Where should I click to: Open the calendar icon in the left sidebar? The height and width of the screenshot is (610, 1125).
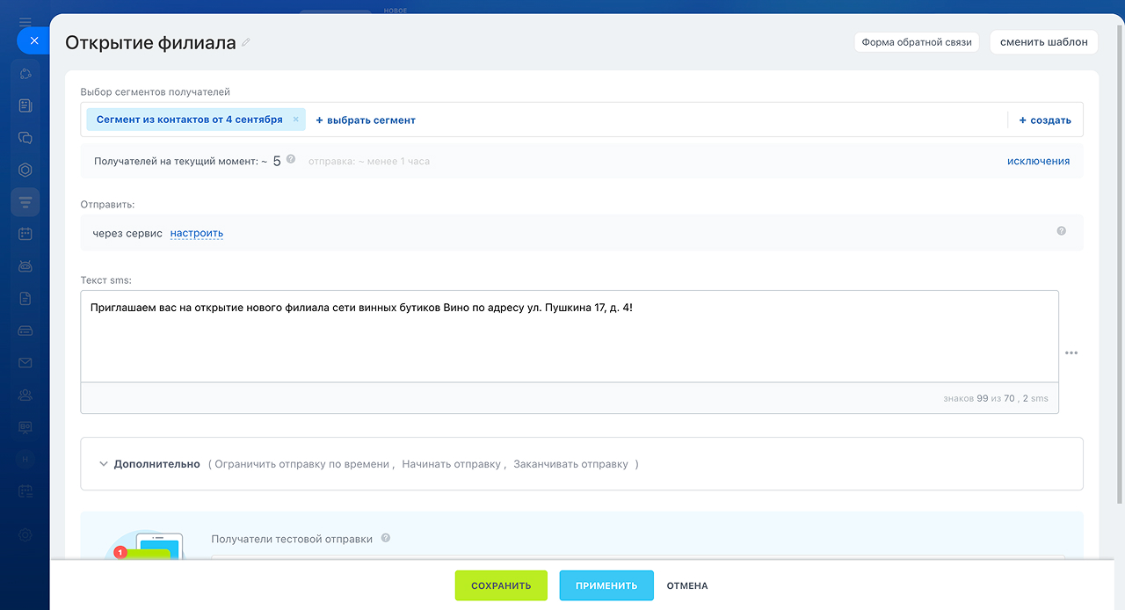coord(25,234)
